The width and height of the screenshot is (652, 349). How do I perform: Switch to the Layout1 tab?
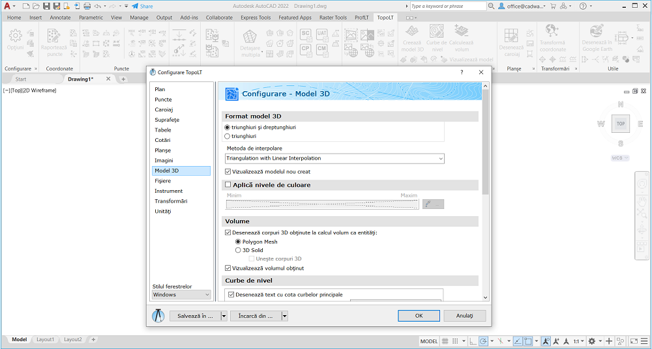tap(46, 339)
